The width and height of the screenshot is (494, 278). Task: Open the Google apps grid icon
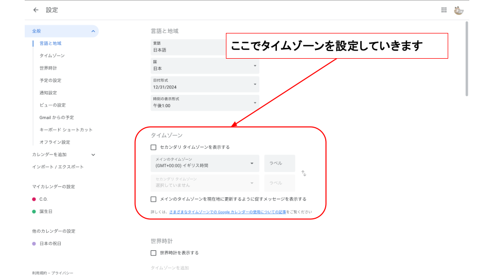click(444, 10)
